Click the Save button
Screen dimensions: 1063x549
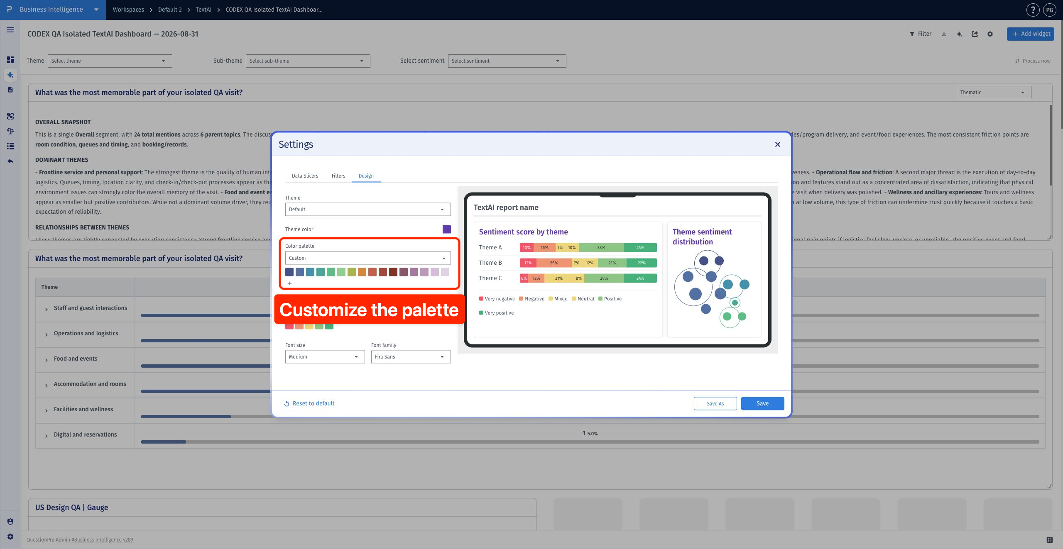[x=762, y=403]
